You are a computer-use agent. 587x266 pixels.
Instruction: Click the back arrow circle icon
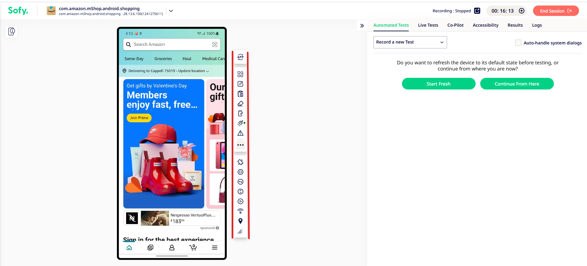[x=241, y=182]
